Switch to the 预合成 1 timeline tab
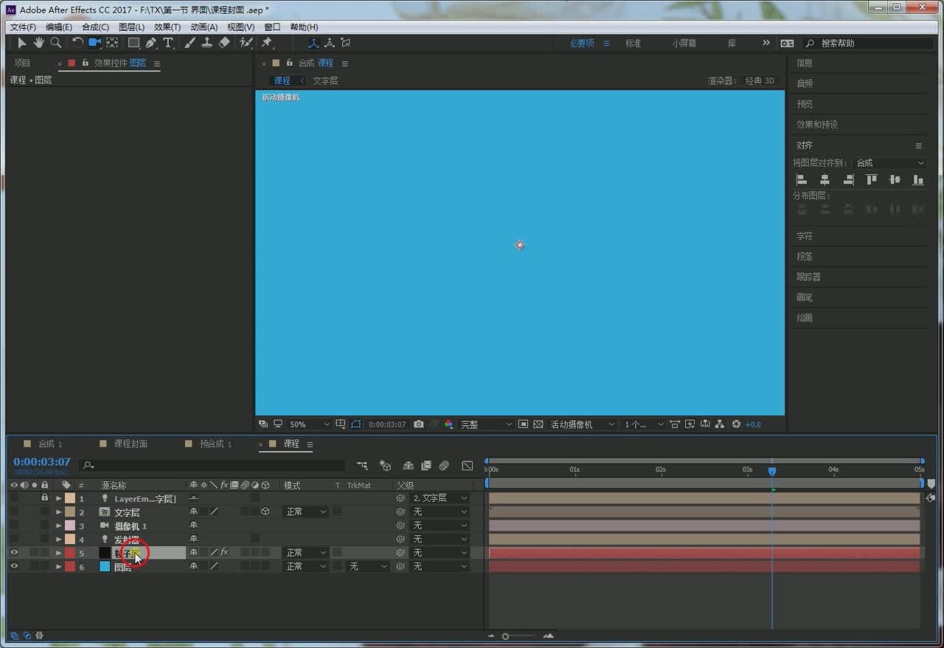Viewport: 944px width, 648px height. click(x=215, y=444)
